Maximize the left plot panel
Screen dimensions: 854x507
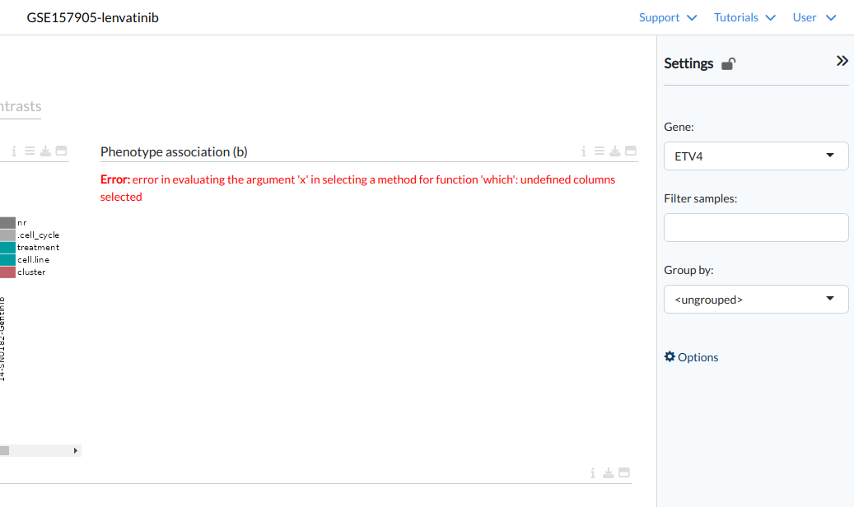(x=61, y=151)
